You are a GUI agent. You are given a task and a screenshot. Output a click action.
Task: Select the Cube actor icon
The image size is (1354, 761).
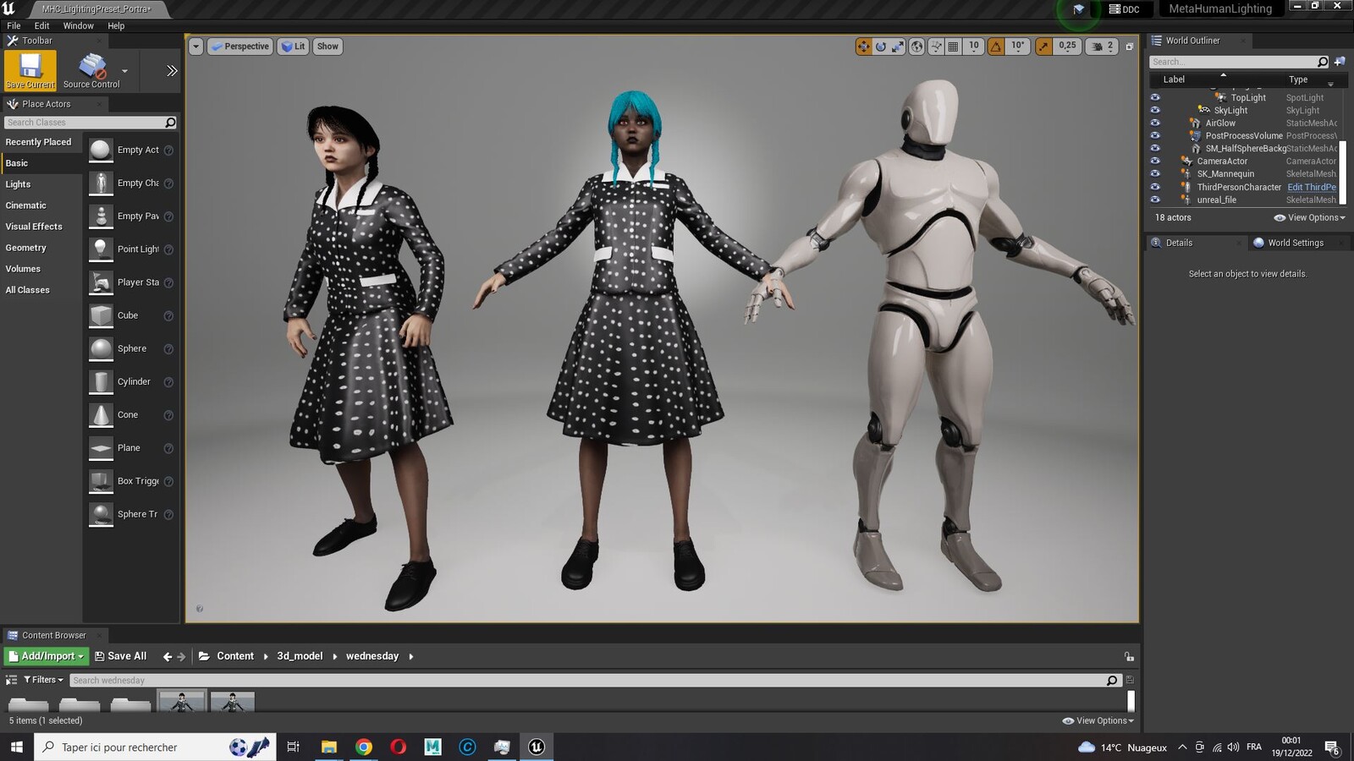tap(101, 315)
